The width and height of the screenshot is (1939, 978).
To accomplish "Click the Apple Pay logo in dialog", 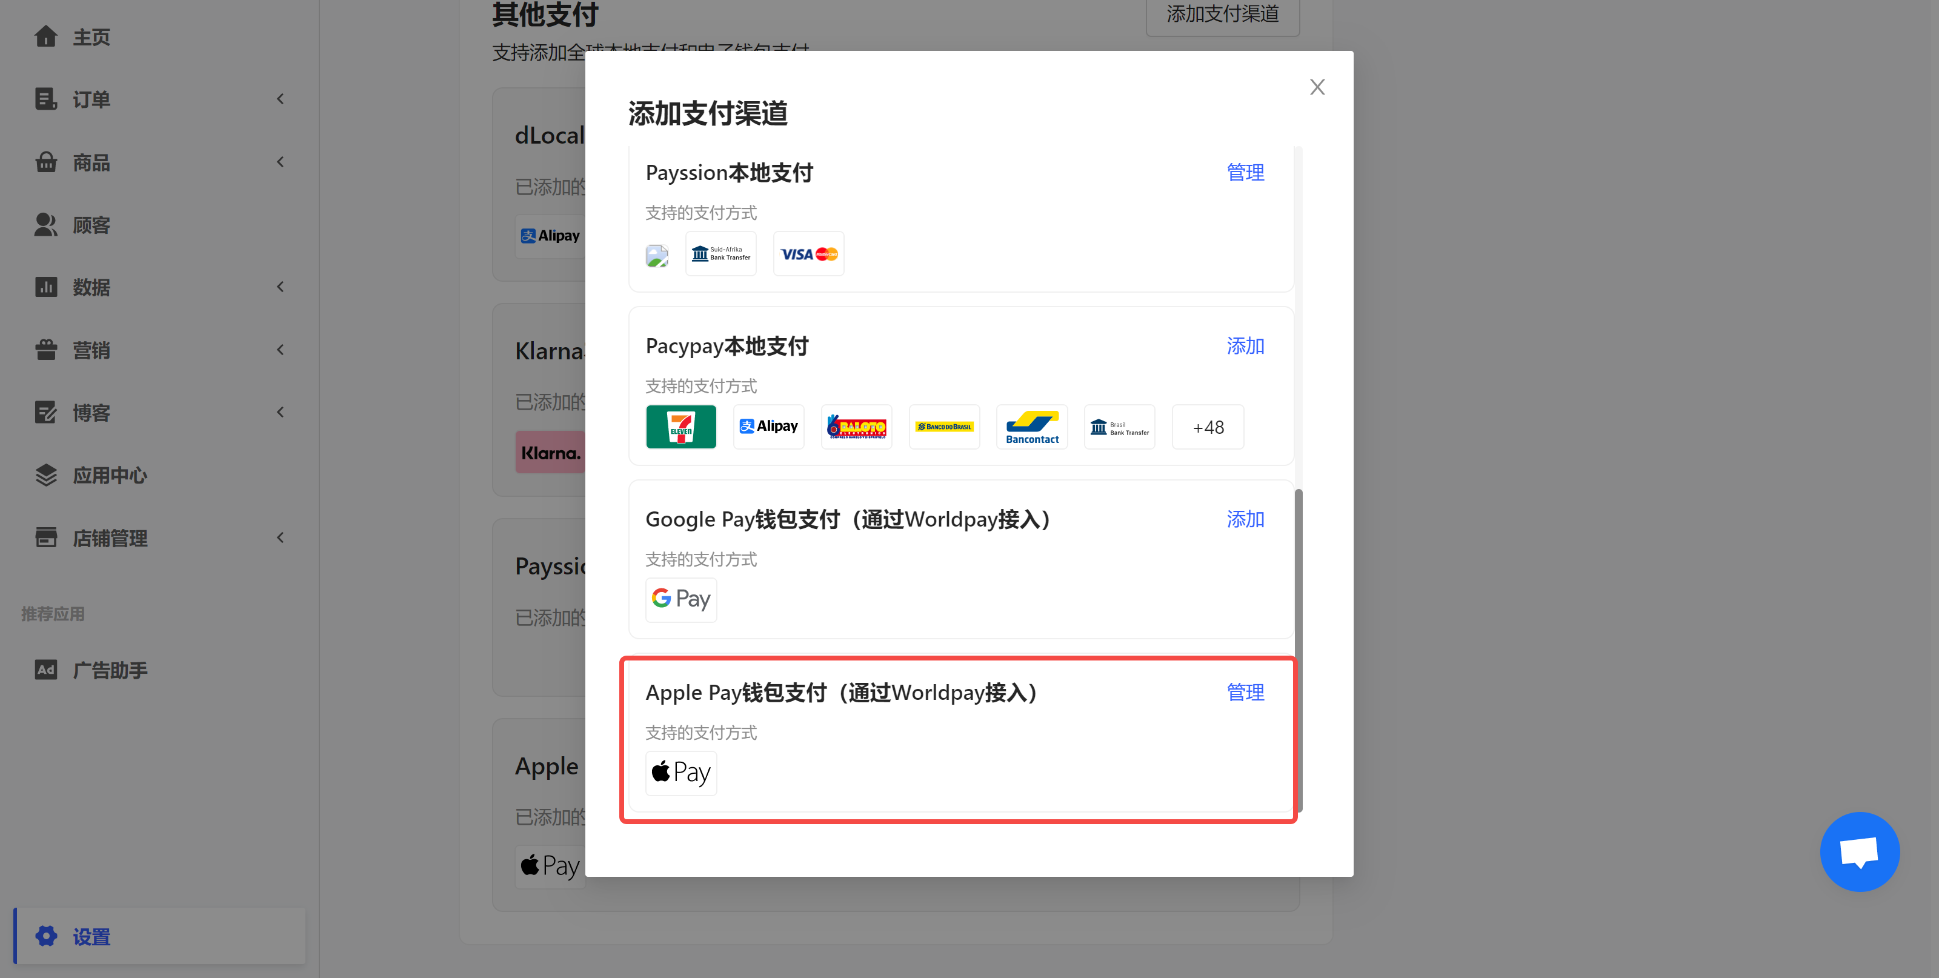I will tap(681, 773).
